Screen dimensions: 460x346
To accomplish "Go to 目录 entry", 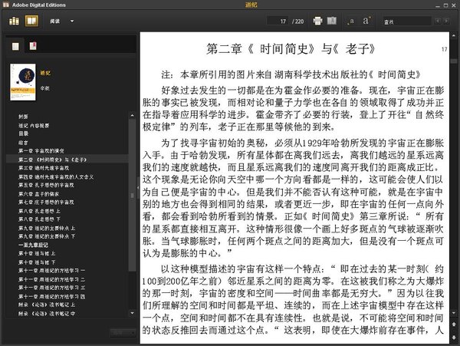I will [x=24, y=133].
